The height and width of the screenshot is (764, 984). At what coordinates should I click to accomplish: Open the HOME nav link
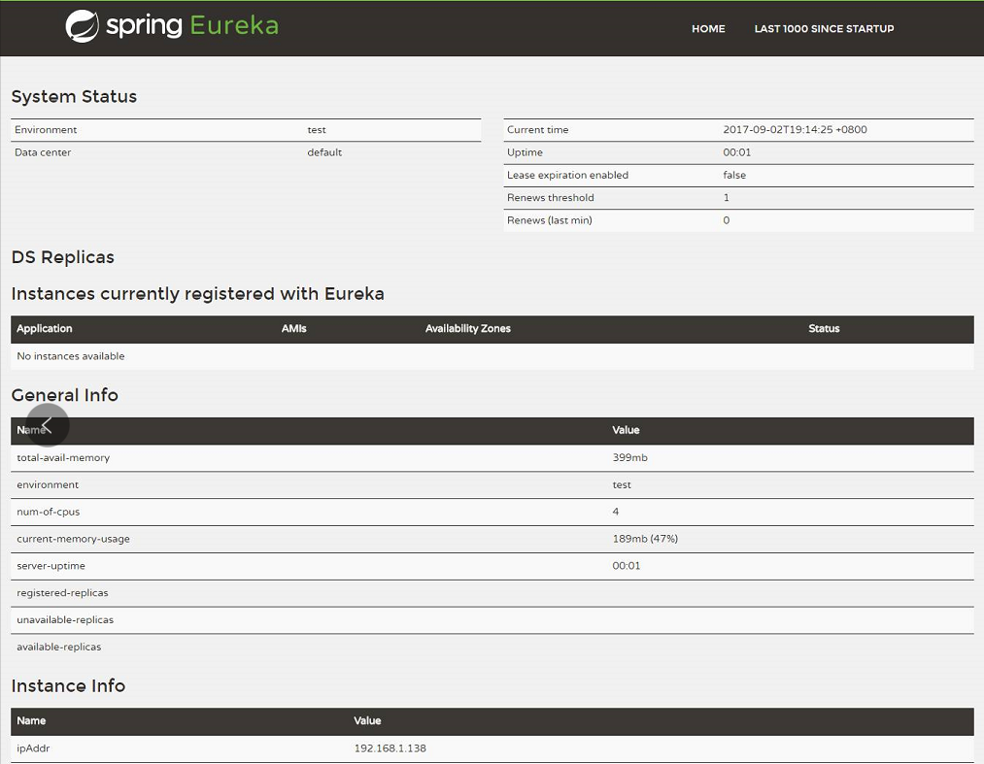(708, 29)
